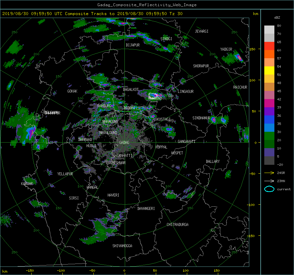Click the GADAG label at radar center
Screen dimensions: 294x275
coord(124,143)
